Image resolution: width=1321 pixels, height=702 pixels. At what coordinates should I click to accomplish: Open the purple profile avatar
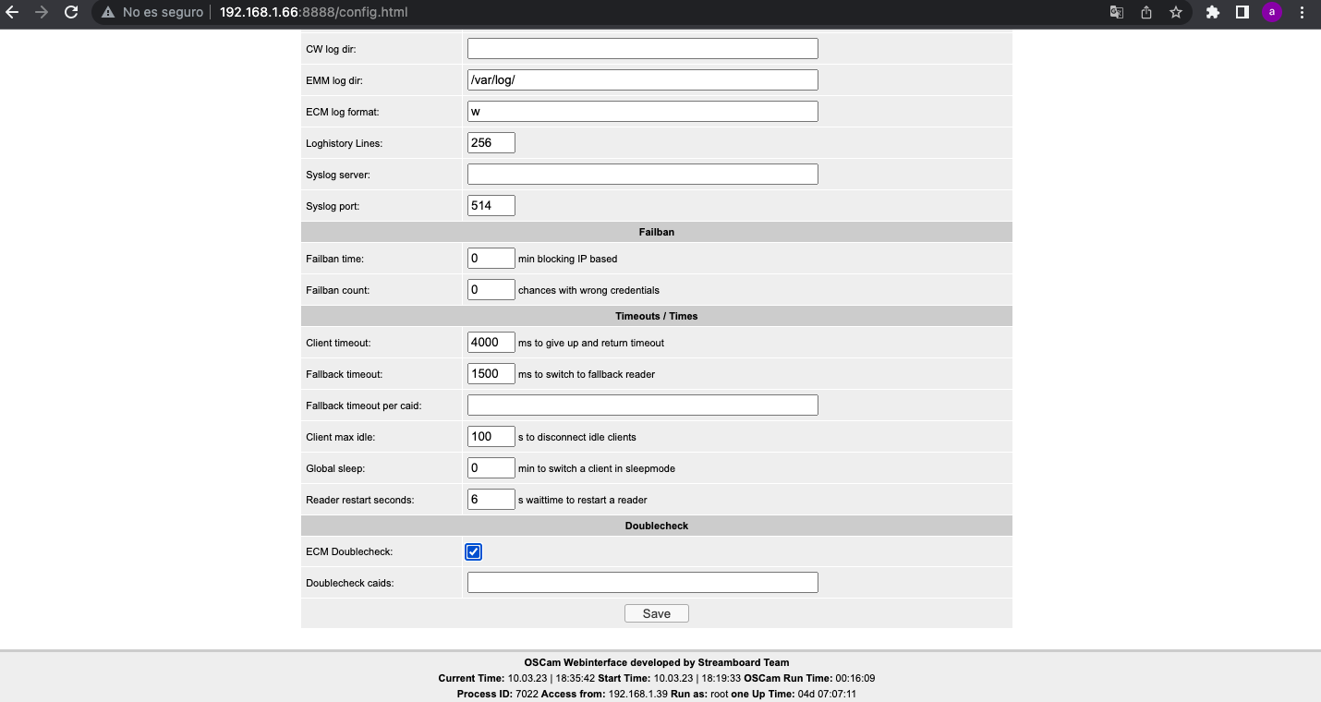coord(1272,13)
